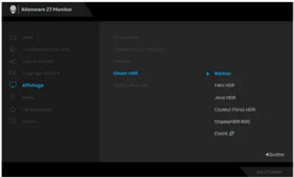Click the sliders icon for Divers
The height and width of the screenshot is (177, 294).
tap(13, 121)
